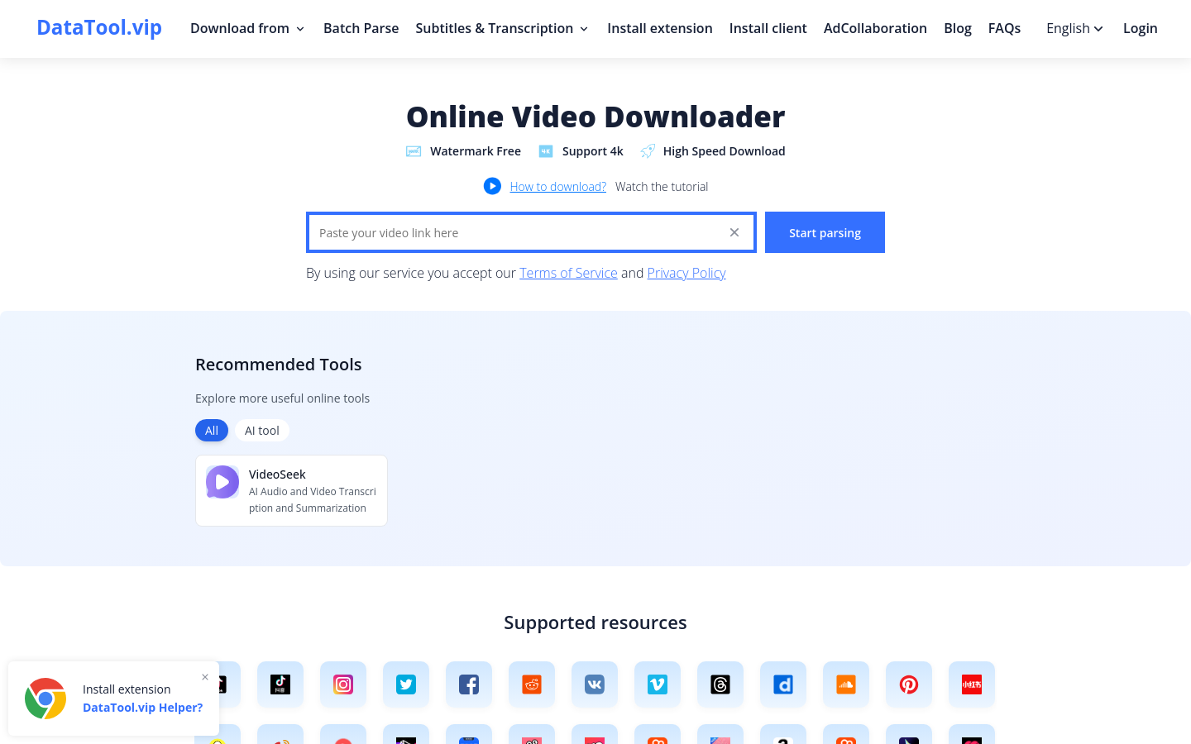Go to Install extension page
1191x744 pixels.
tap(660, 28)
